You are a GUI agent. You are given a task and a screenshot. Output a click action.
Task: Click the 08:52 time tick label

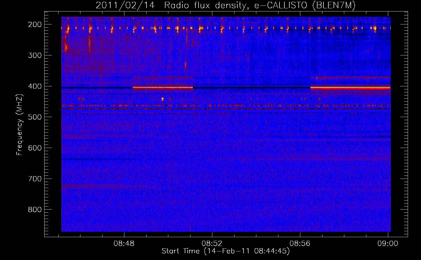tap(212, 244)
